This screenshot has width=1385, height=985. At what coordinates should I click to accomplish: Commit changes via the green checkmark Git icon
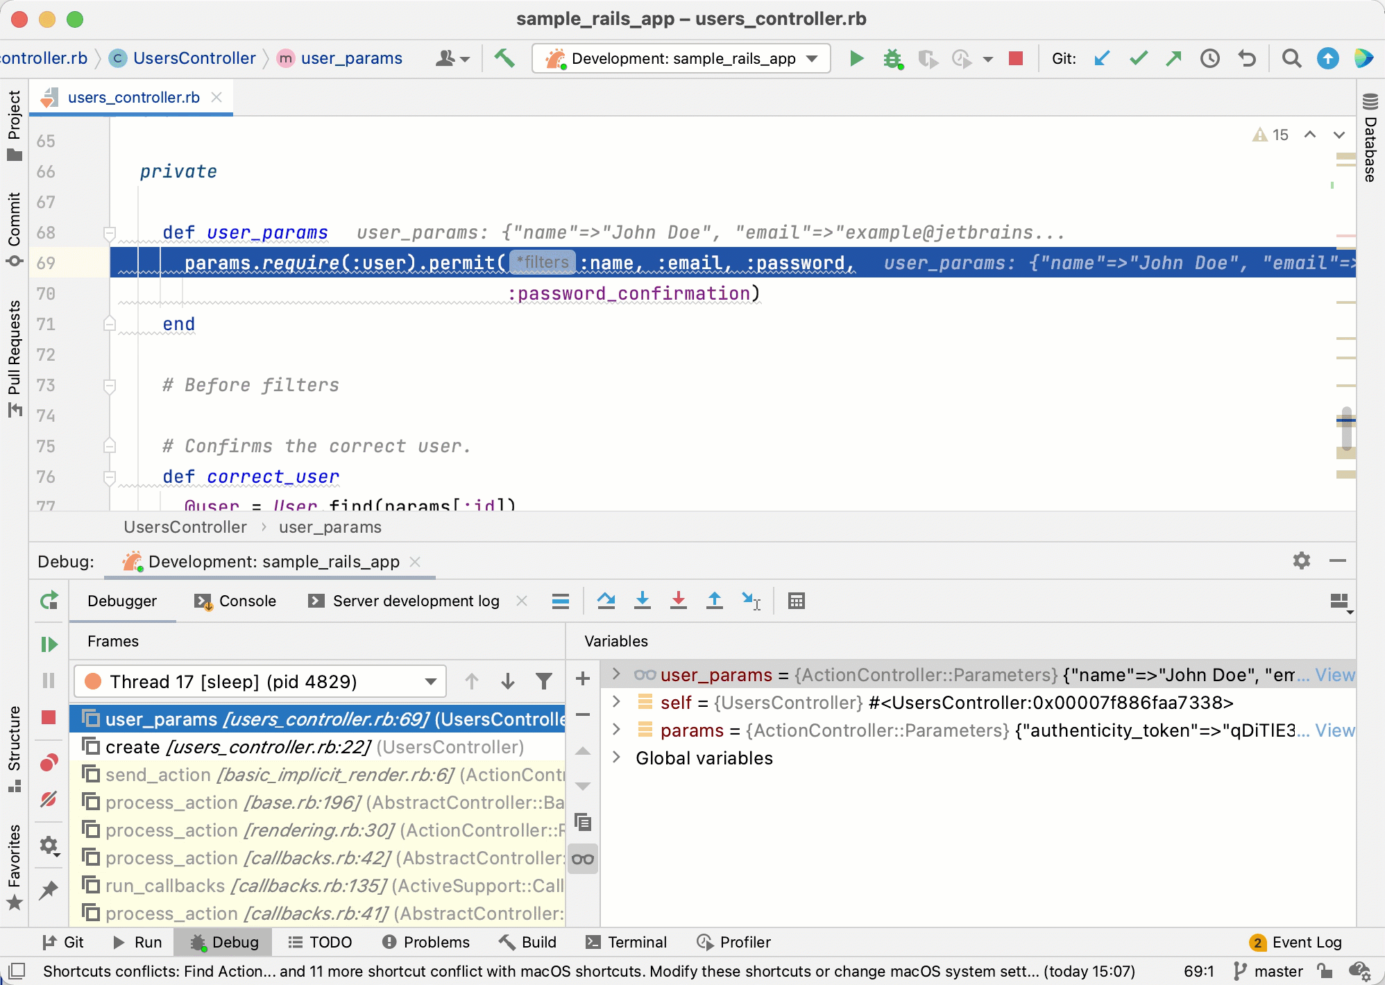coord(1137,58)
